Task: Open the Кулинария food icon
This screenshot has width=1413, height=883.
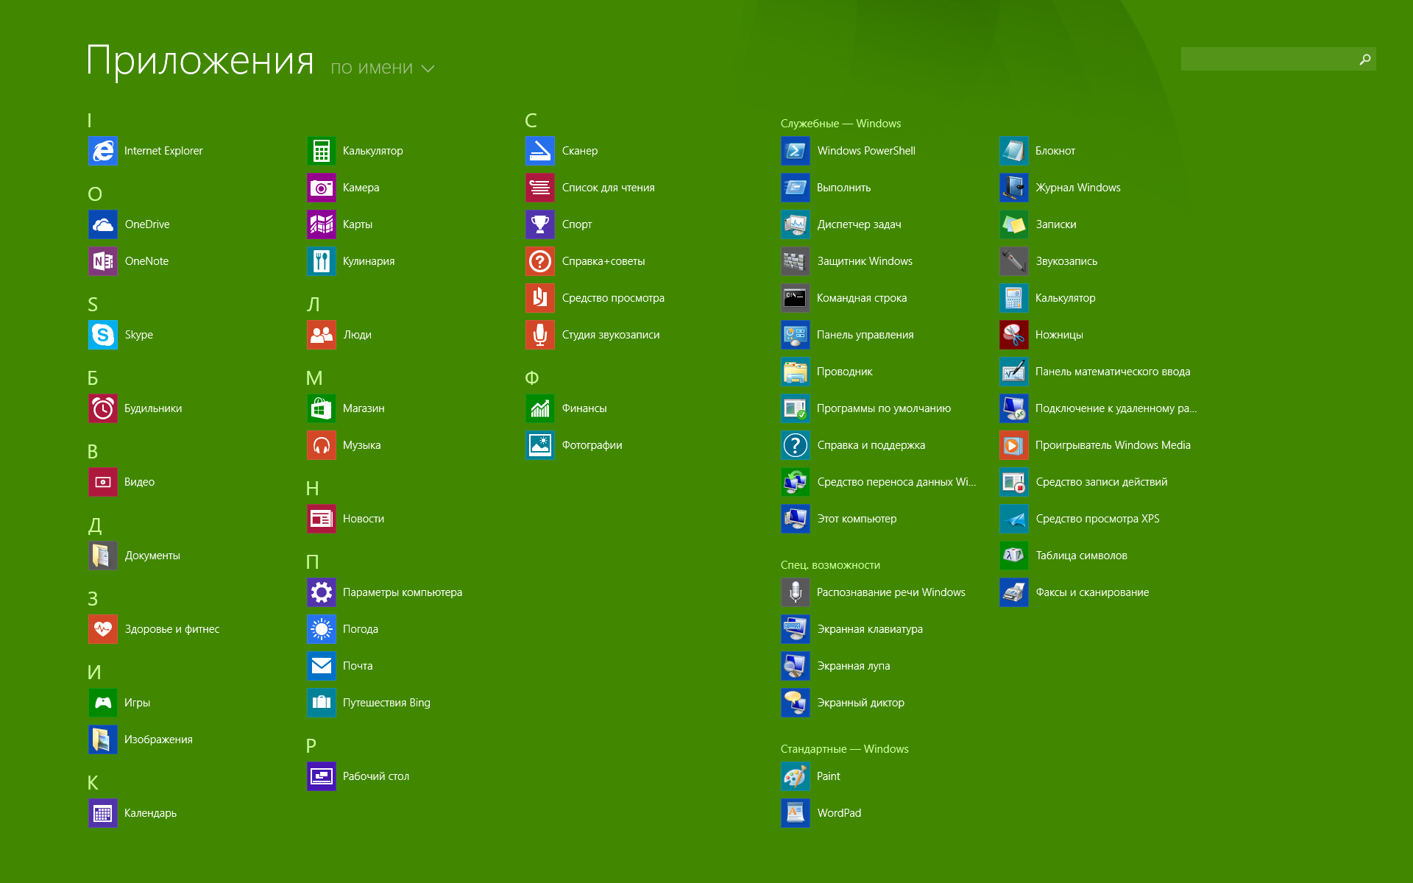Action: [x=322, y=261]
